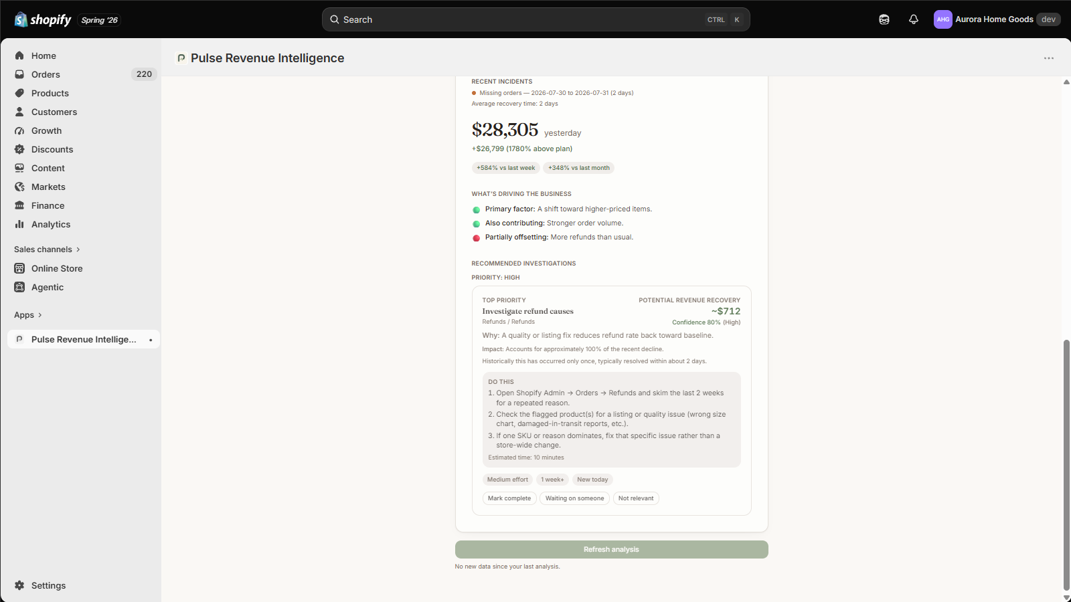Open the Sidekick assistant icon
The image size is (1071, 602).
tap(884, 19)
